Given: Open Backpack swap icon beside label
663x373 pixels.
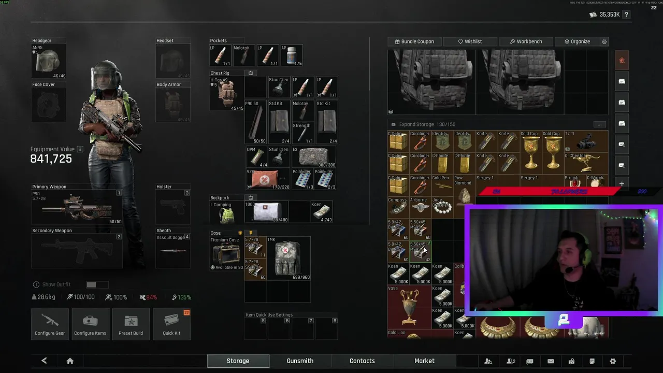Looking at the screenshot, I should coord(251,197).
